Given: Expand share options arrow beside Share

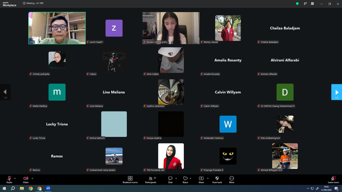Looking at the screenshot, I should coord(208,178).
